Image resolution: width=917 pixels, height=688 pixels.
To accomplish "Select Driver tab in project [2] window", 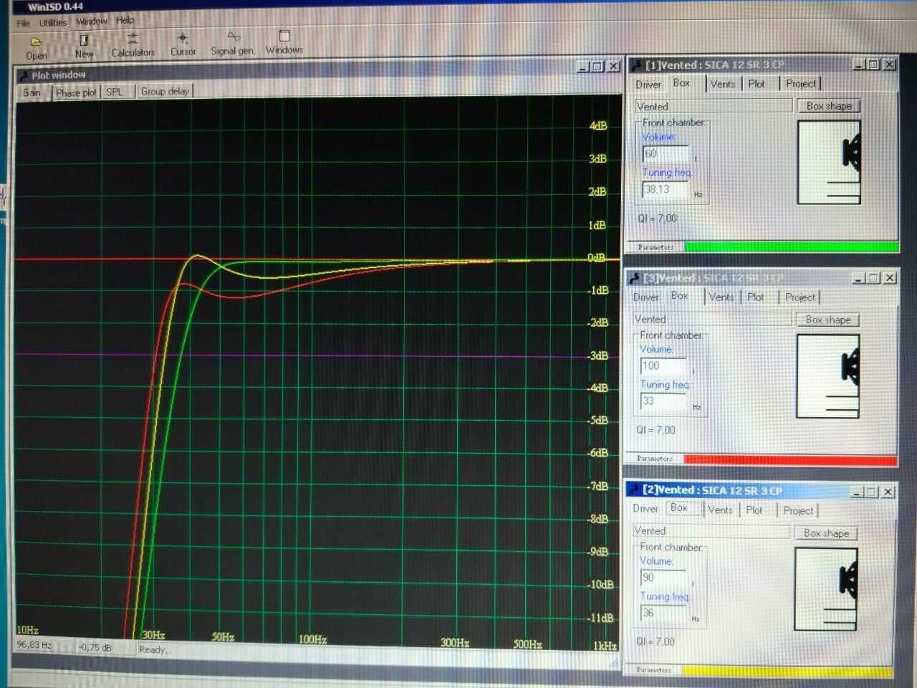I will 645,509.
